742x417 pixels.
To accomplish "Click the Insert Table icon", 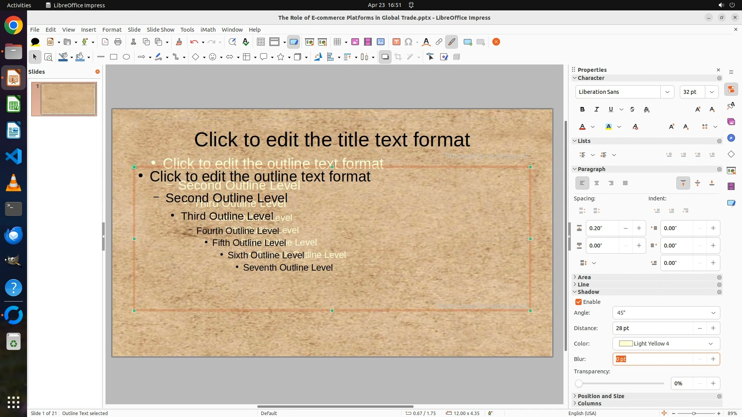I will (337, 42).
